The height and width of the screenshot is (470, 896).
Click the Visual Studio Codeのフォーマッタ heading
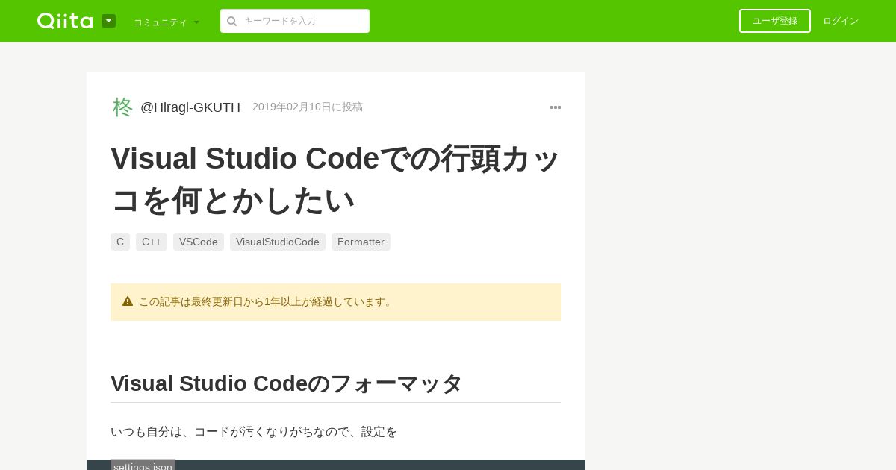click(x=287, y=383)
